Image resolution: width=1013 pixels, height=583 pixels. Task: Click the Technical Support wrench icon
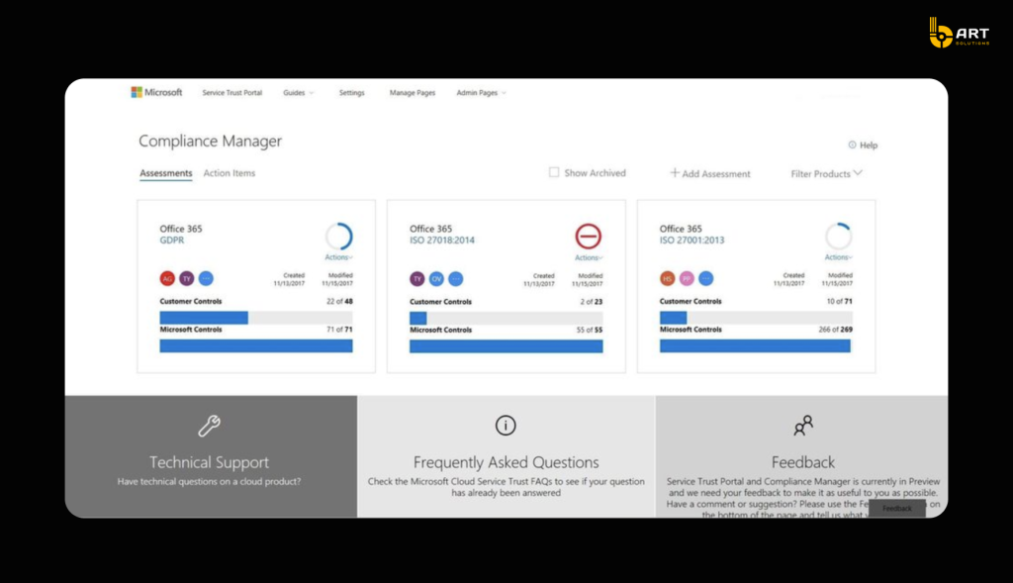(x=210, y=426)
